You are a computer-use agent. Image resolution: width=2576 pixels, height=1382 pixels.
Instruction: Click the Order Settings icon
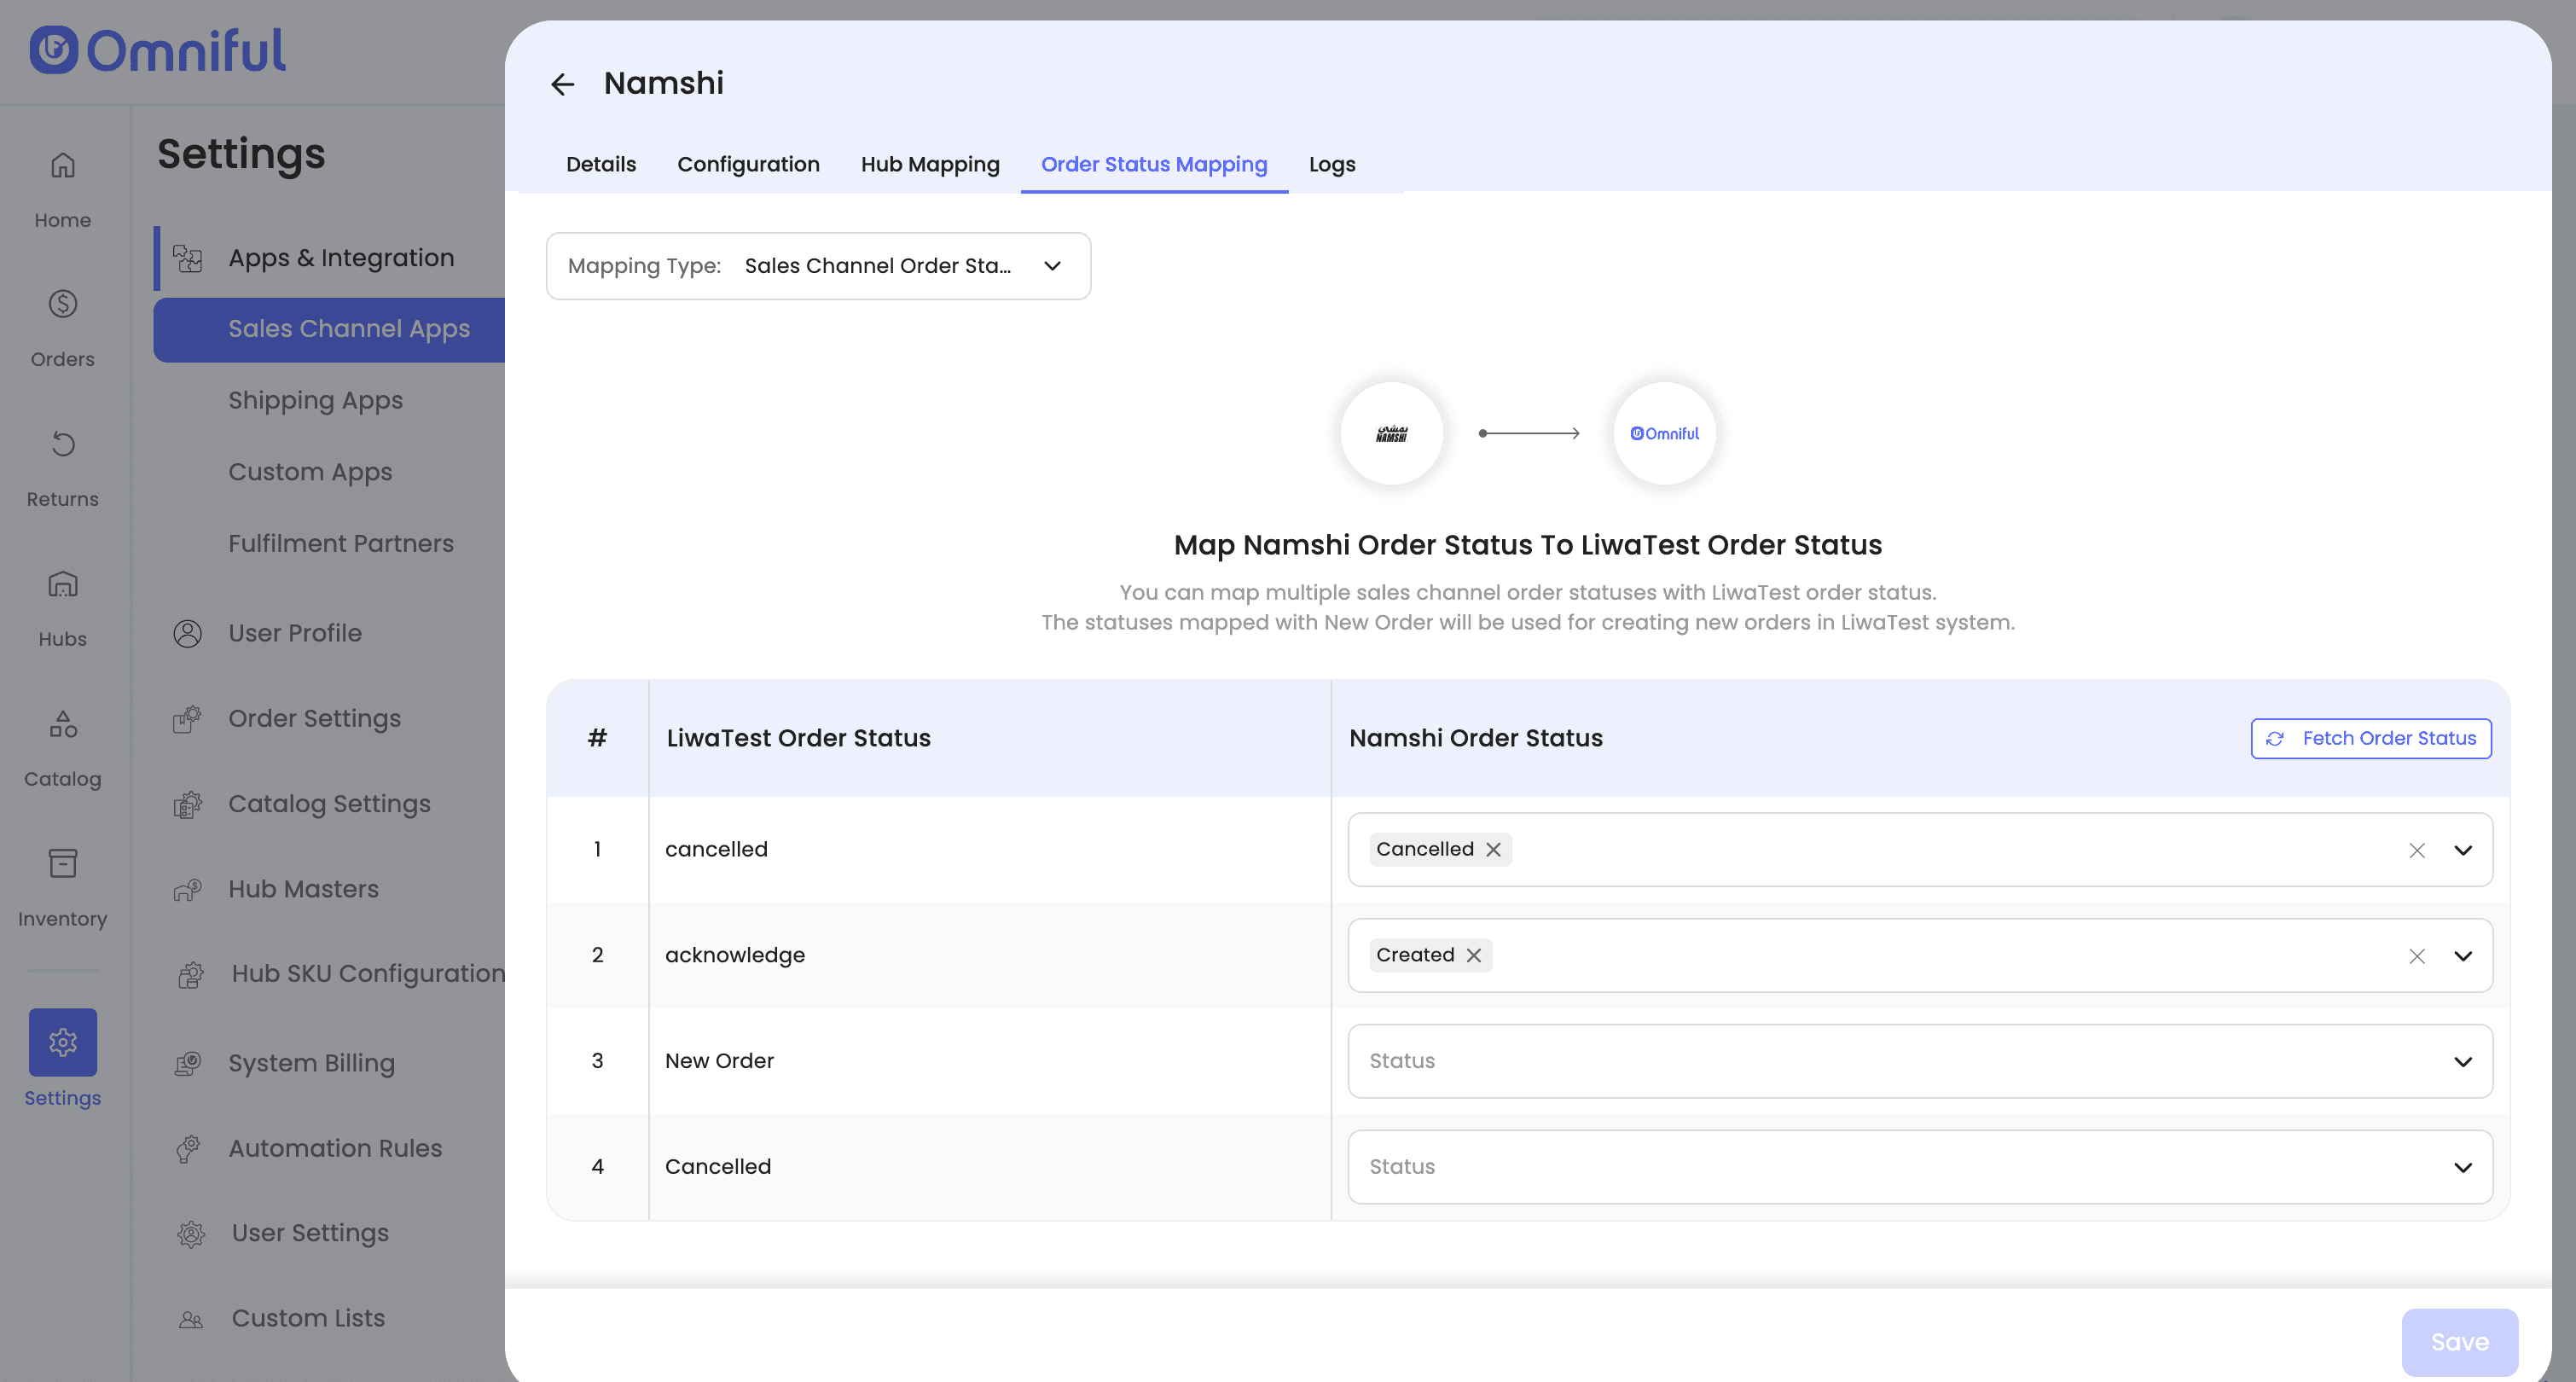pyautogui.click(x=187, y=719)
